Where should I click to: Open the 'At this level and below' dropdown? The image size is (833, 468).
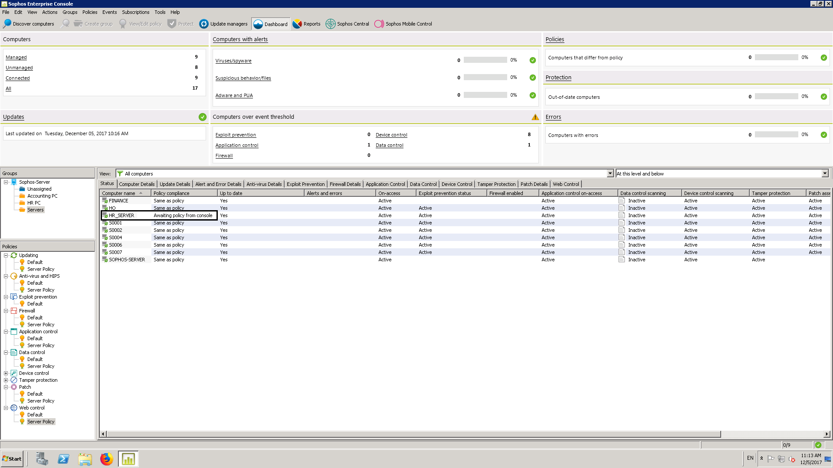(x=825, y=174)
